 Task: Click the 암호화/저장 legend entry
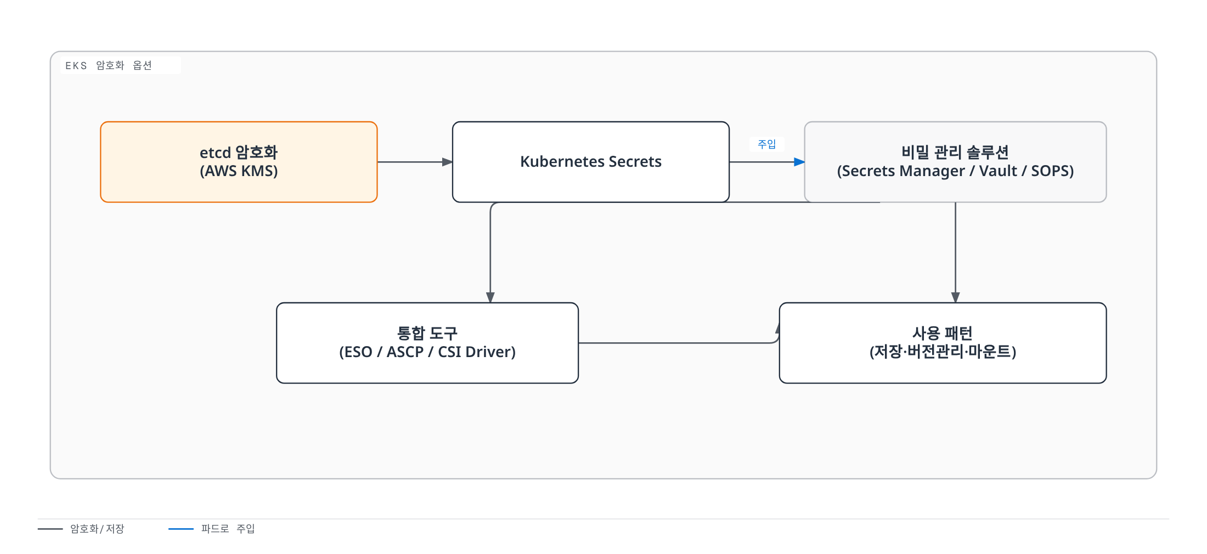[81, 529]
